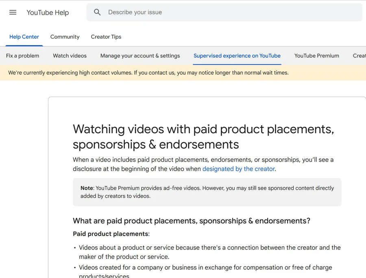
Task: Click the 'What are paid product placements' subheading
Action: coord(192,221)
